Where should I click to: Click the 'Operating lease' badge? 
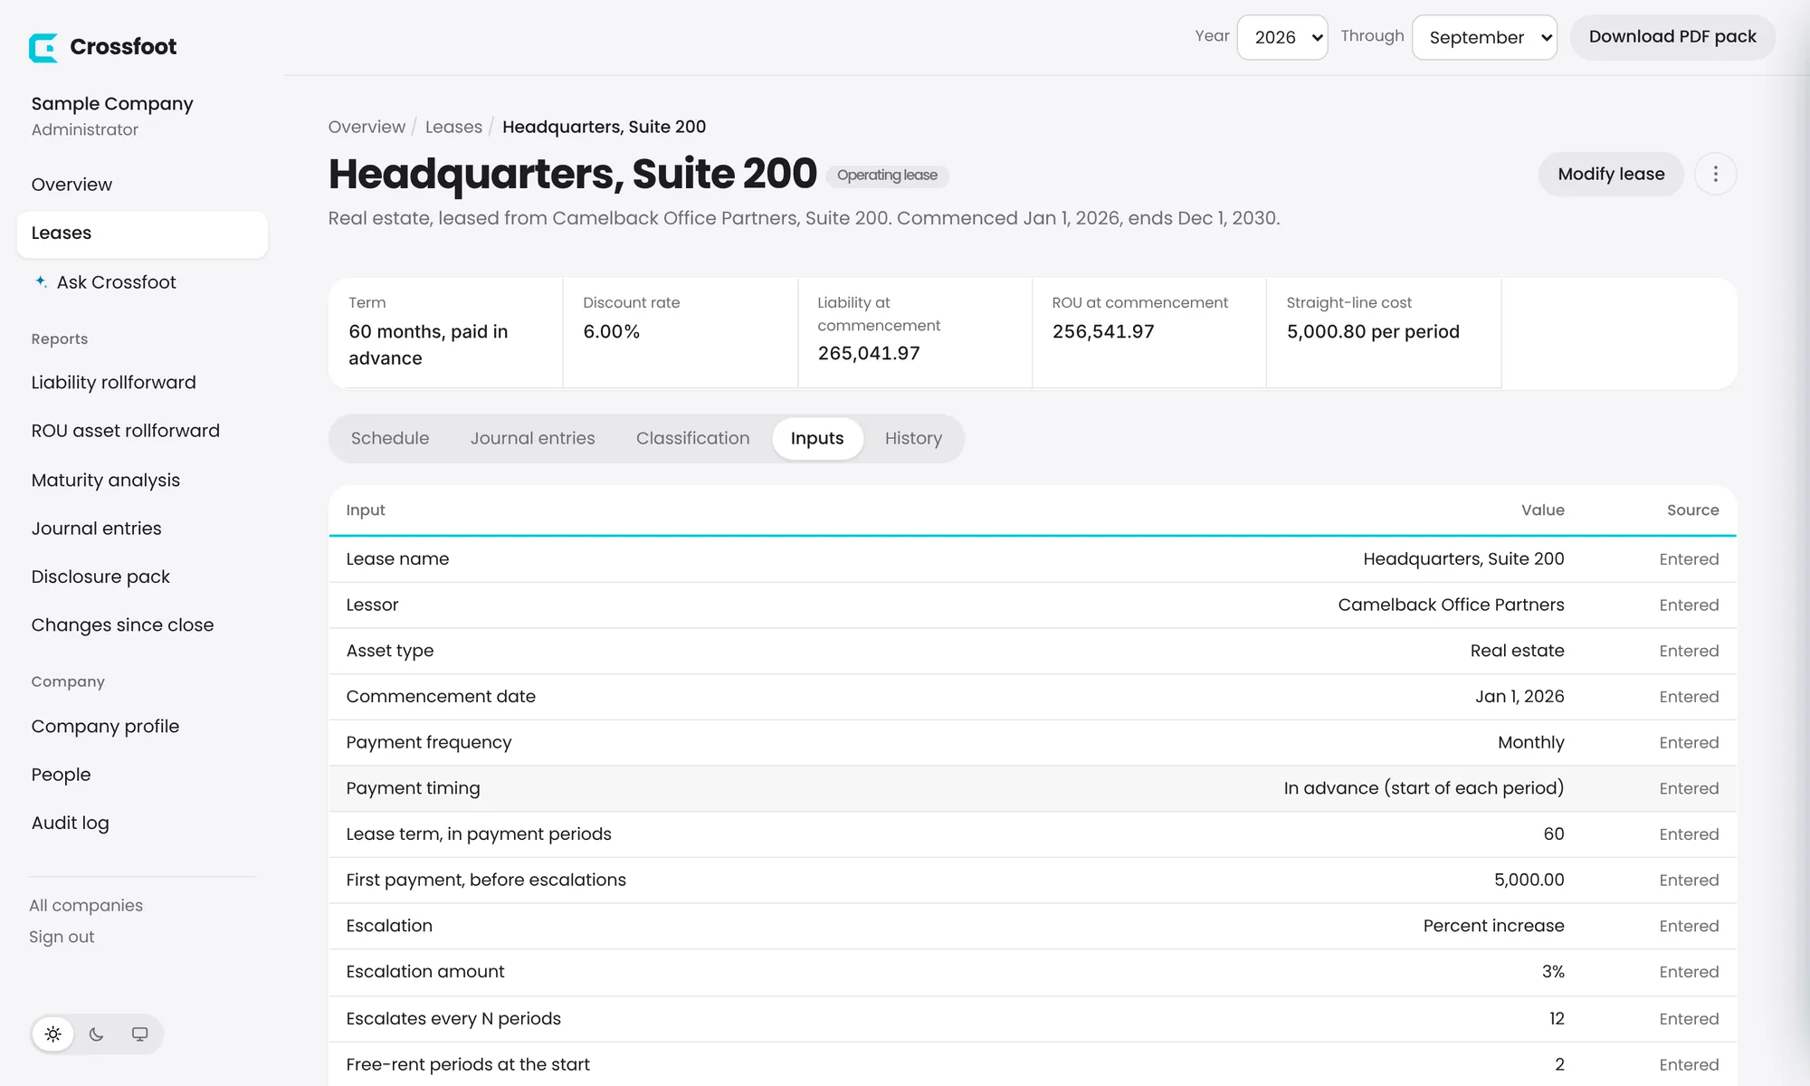point(887,176)
